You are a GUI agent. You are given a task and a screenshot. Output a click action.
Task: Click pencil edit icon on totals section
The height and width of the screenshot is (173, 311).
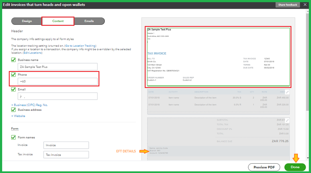287,120
